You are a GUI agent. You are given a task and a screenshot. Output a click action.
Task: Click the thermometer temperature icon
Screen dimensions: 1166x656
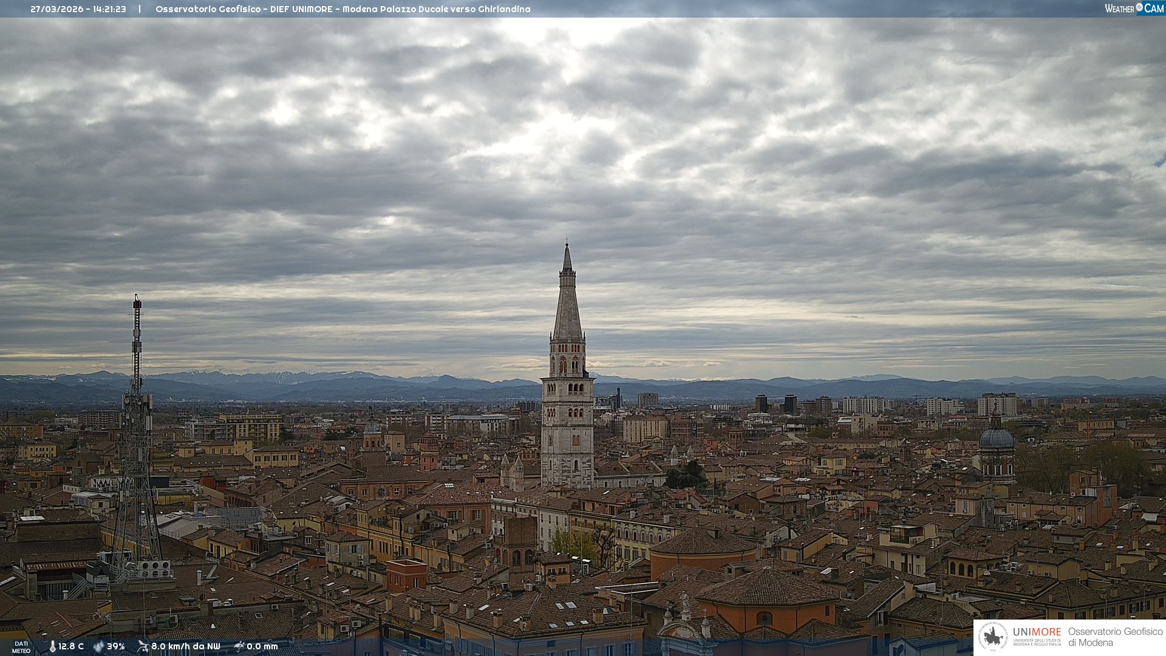pyautogui.click(x=52, y=646)
